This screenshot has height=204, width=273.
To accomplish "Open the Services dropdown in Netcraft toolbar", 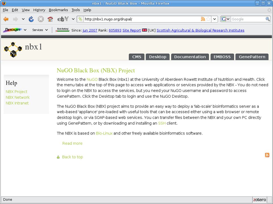I will point(40,30).
